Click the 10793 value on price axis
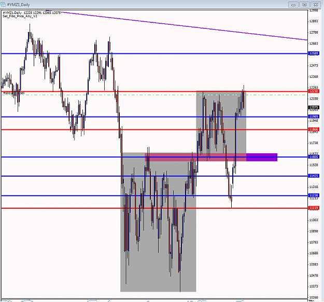This screenshot has width=324, height=302. point(314,242)
